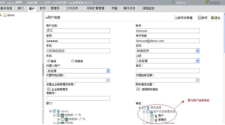Uncheck the 销售部—广东 department checkbox
225x125 pixels.
point(58,115)
